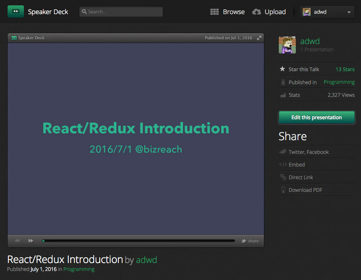The width and height of the screenshot is (361, 280).
Task: Click the Star this Talk link
Action: (x=304, y=69)
